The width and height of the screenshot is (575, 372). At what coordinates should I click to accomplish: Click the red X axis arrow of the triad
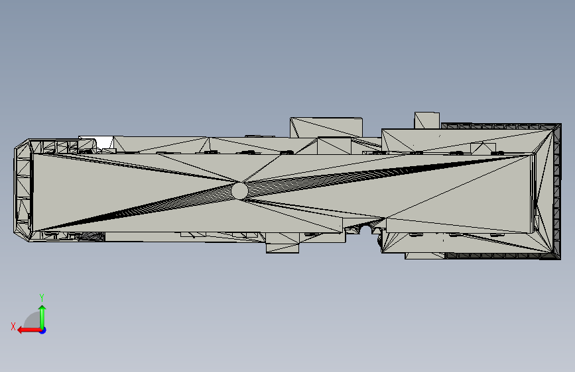(x=29, y=330)
